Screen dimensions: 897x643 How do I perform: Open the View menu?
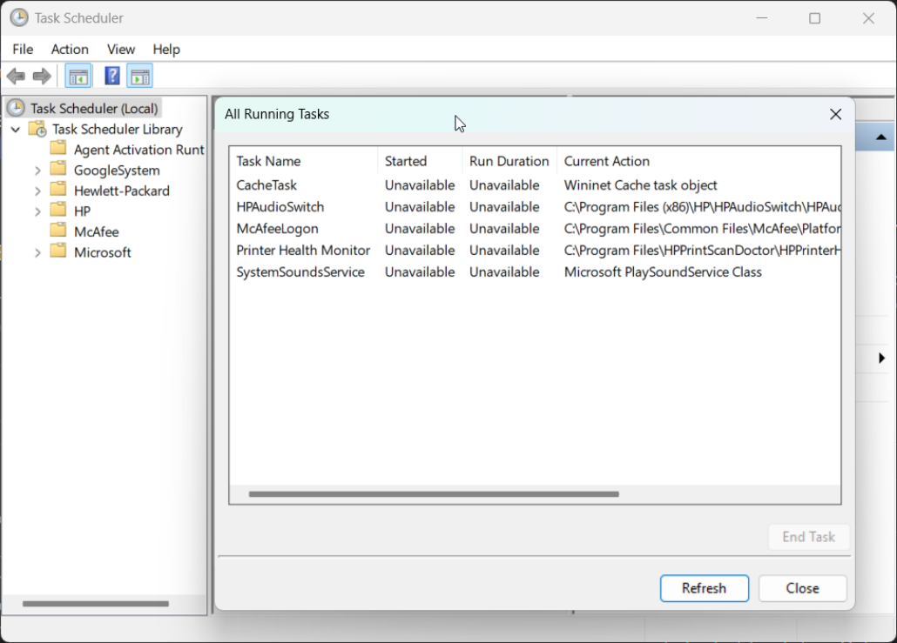(x=121, y=50)
